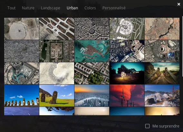Screen dimensions: 183x132
Task: Click the active Urban tab
Action: 72,8
